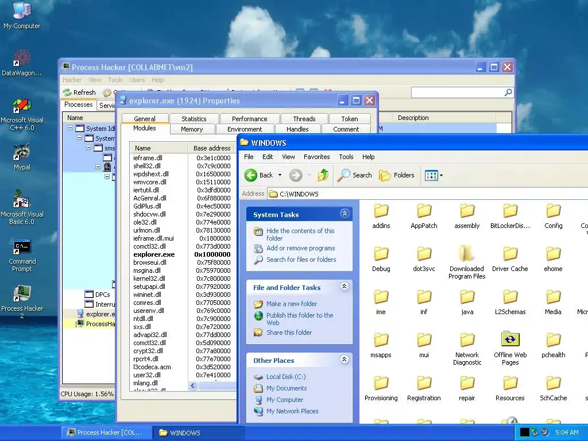Open the Memory tab in properties

pyautogui.click(x=192, y=129)
